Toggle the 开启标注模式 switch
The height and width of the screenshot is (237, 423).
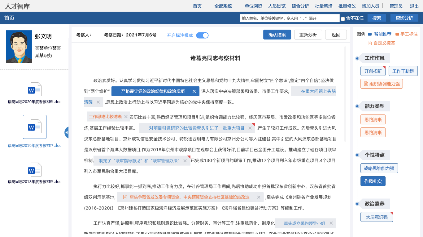click(202, 35)
